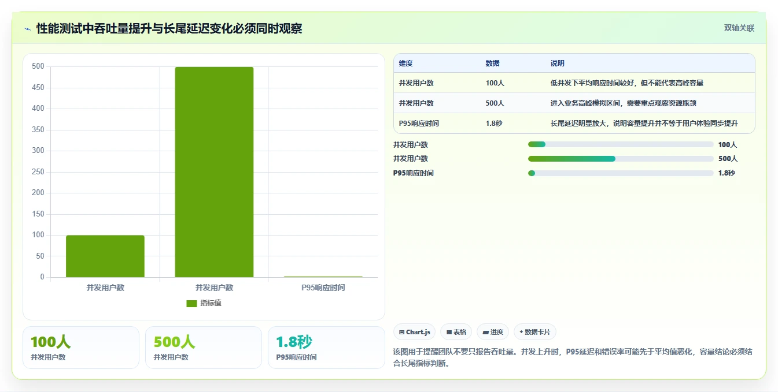Select the 进度 chip
The height and width of the screenshot is (392, 778).
pos(493,332)
